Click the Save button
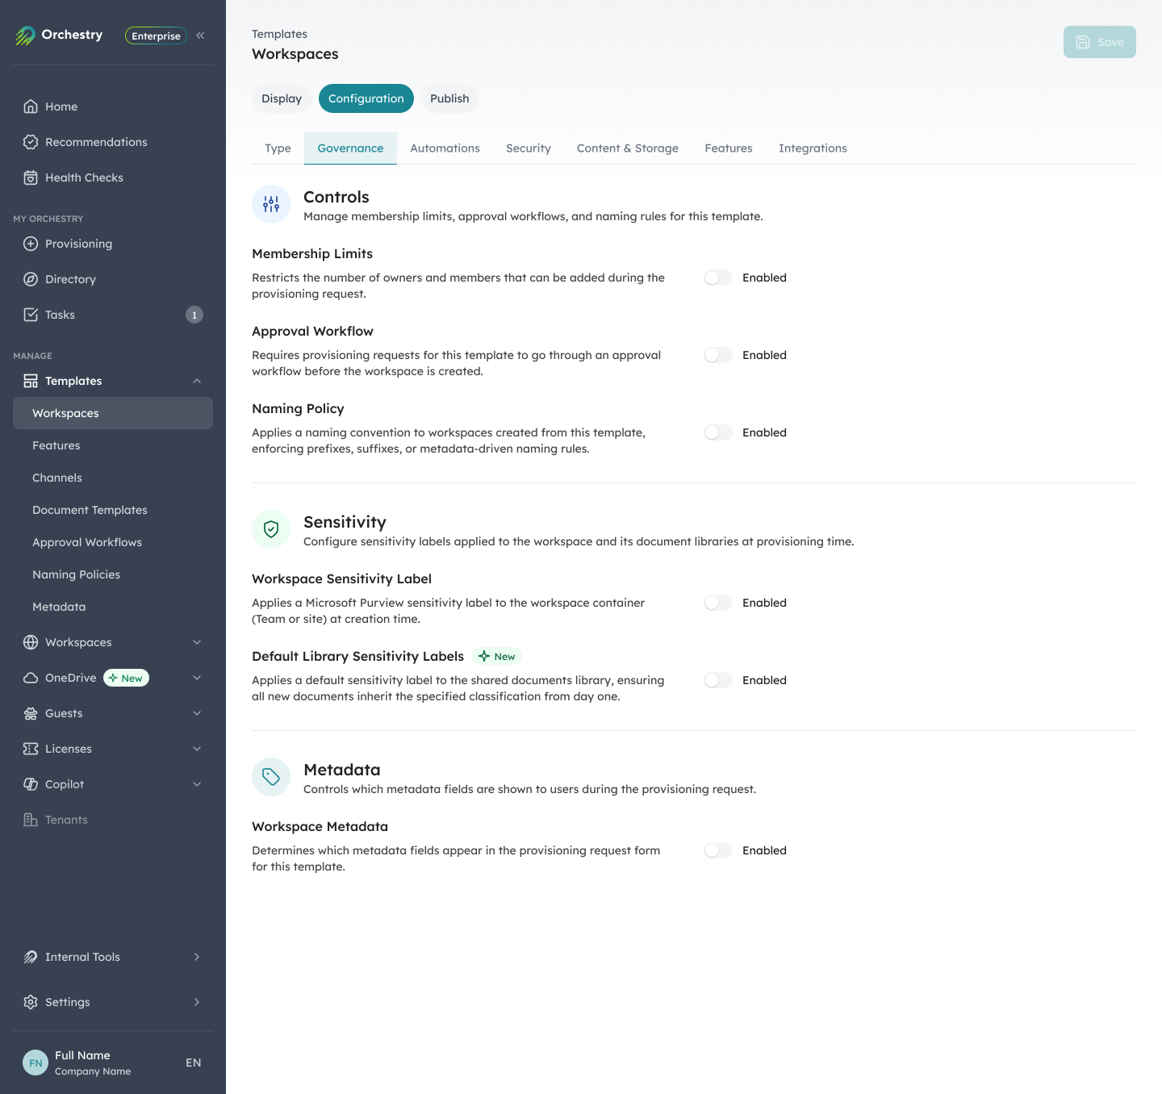The width and height of the screenshot is (1162, 1094). [1100, 42]
